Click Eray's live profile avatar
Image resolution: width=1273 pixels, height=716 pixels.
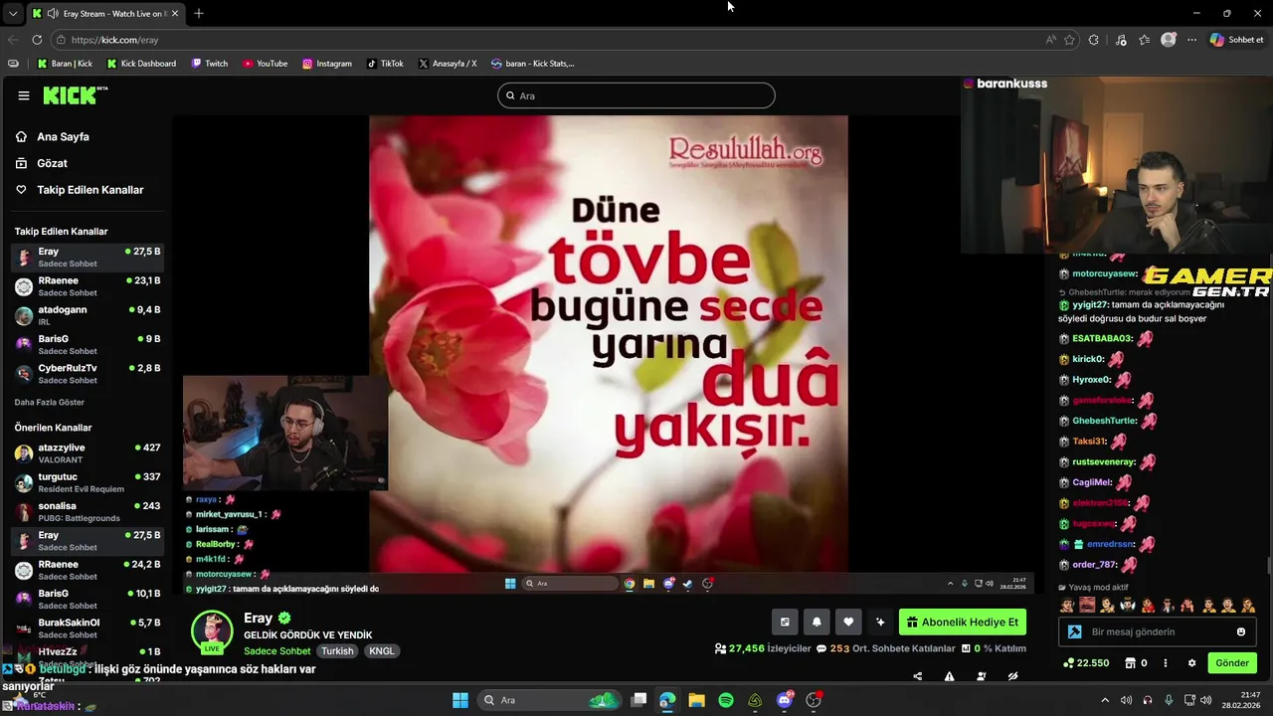pyautogui.click(x=212, y=631)
